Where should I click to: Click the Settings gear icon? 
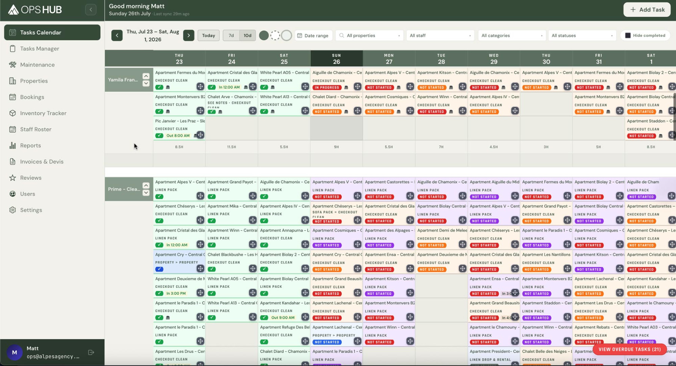(x=13, y=210)
